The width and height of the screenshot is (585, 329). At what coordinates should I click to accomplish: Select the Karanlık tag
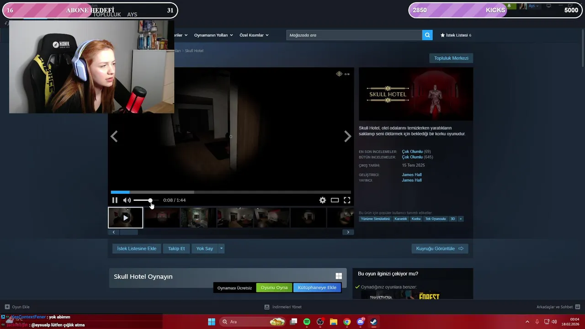tap(401, 219)
